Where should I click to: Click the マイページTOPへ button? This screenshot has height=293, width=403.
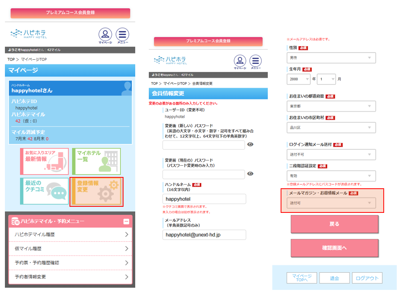pos(302,278)
